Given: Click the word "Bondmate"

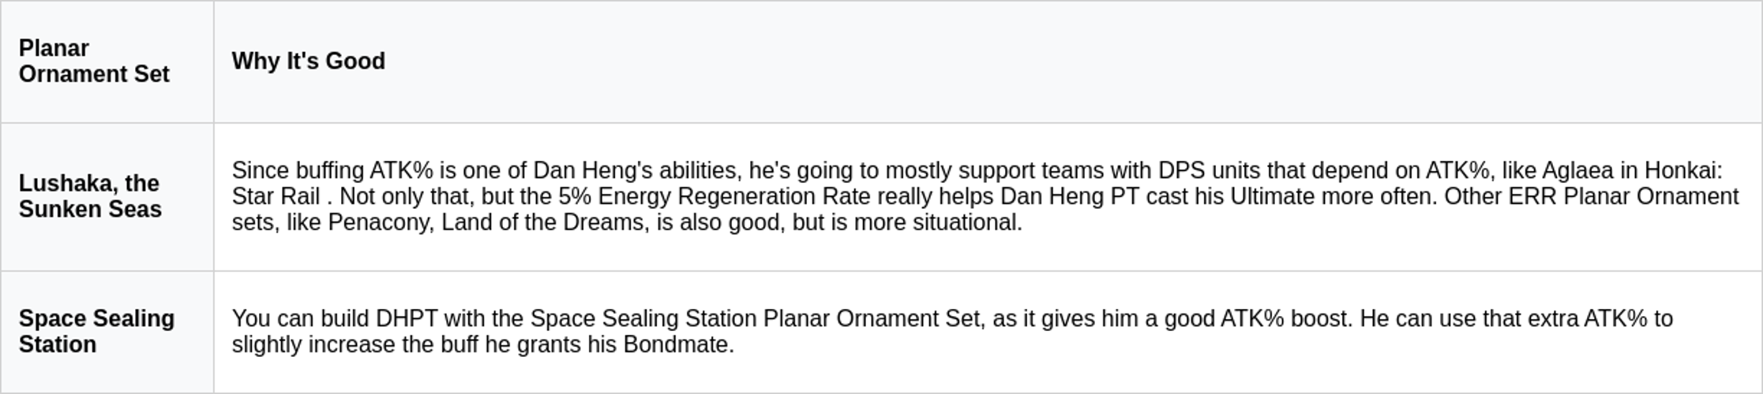Looking at the screenshot, I should tap(676, 345).
